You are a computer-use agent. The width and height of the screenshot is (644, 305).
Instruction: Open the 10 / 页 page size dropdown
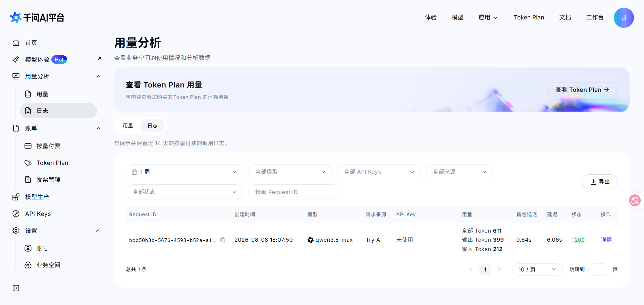537,269
